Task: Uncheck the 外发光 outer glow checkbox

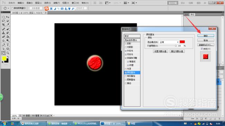Action: click(x=126, y=51)
